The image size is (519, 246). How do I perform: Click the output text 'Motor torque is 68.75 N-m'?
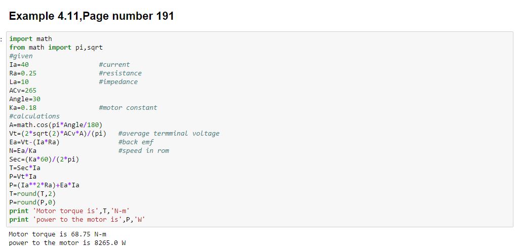[57, 234]
